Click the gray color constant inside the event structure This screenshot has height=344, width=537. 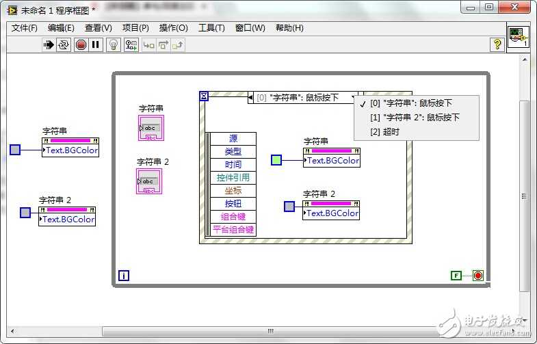[289, 207]
